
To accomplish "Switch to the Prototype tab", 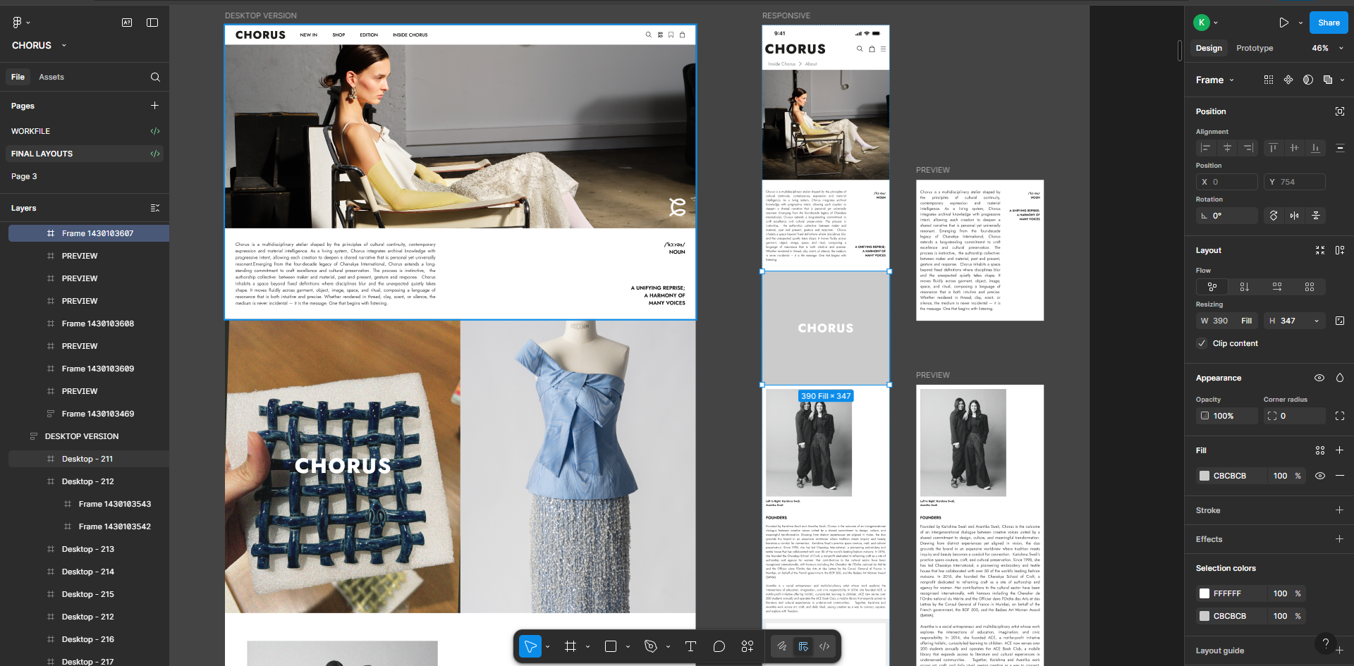I will coord(1254,48).
